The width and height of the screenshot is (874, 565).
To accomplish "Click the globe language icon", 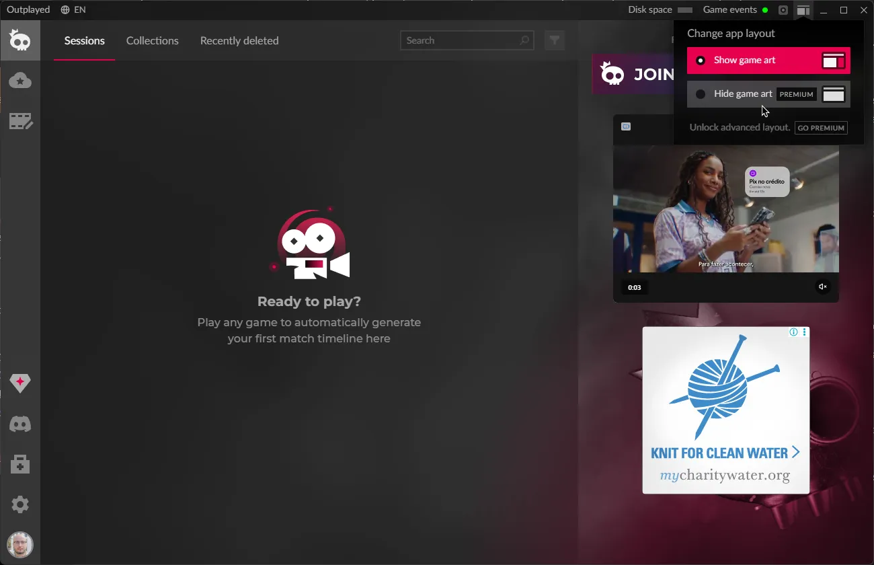I will pos(65,10).
